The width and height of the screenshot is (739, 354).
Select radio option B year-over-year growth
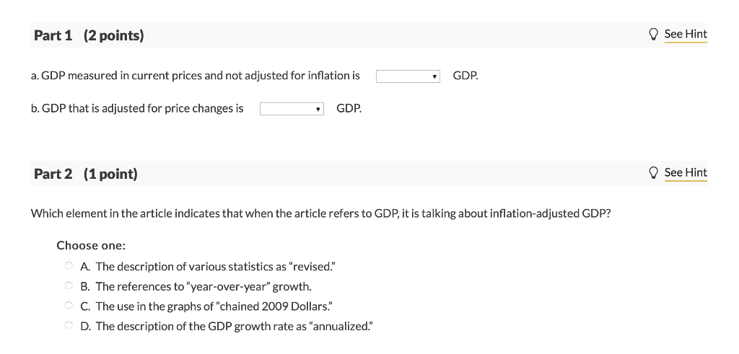[x=69, y=286]
